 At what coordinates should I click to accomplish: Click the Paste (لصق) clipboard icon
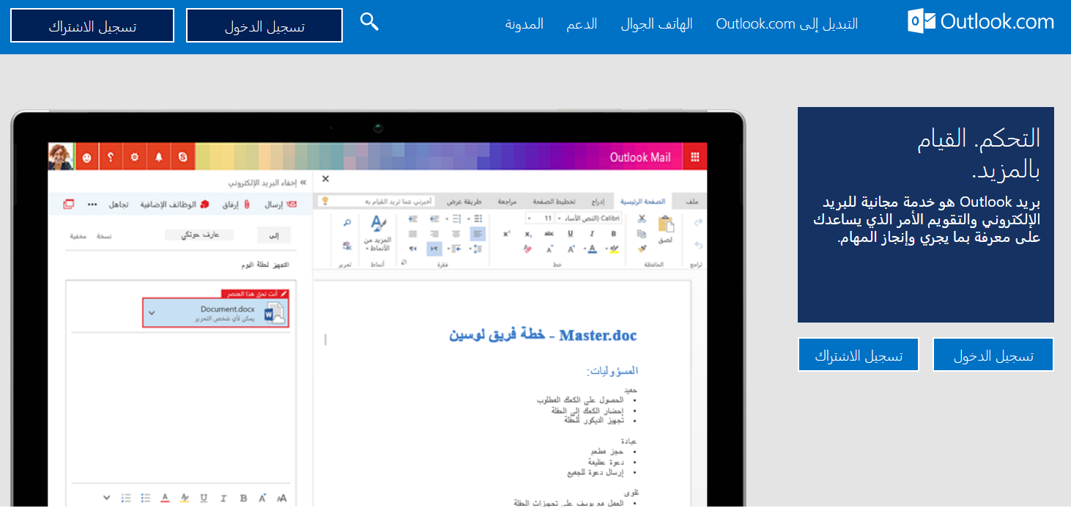point(666,224)
